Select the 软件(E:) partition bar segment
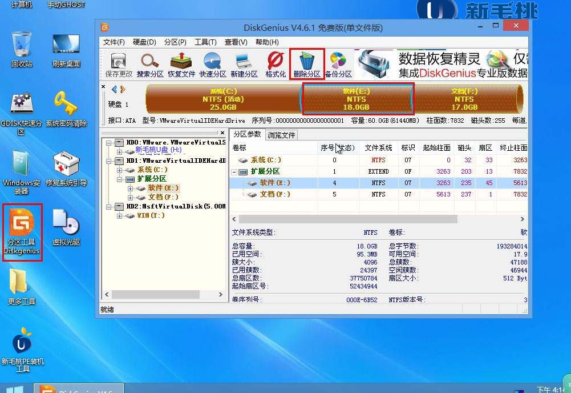This screenshot has width=571, height=393. (x=356, y=99)
